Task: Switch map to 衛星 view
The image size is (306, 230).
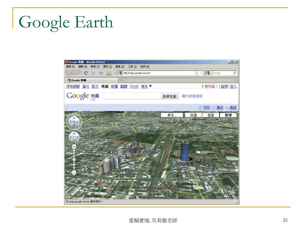Action: [211, 115]
